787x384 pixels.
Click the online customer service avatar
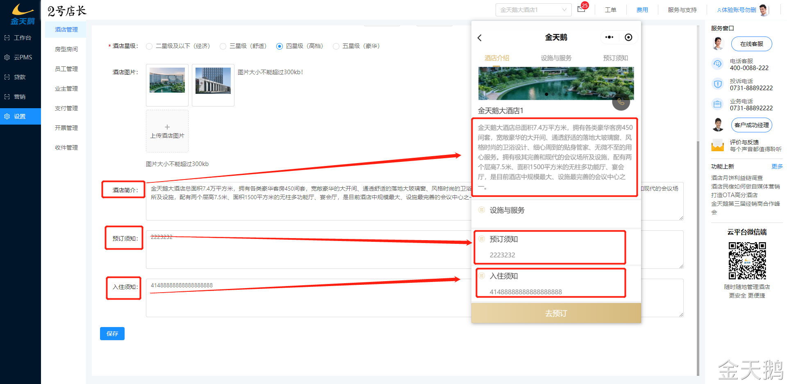(718, 43)
